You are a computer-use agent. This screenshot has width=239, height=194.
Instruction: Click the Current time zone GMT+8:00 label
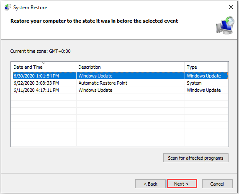coord(41,51)
